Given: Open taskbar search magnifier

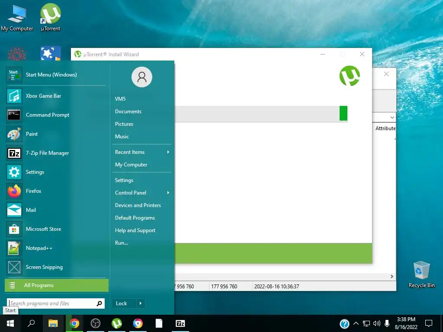Looking at the screenshot, I should click(31, 323).
